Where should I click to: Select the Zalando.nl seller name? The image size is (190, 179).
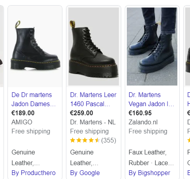click(143, 122)
